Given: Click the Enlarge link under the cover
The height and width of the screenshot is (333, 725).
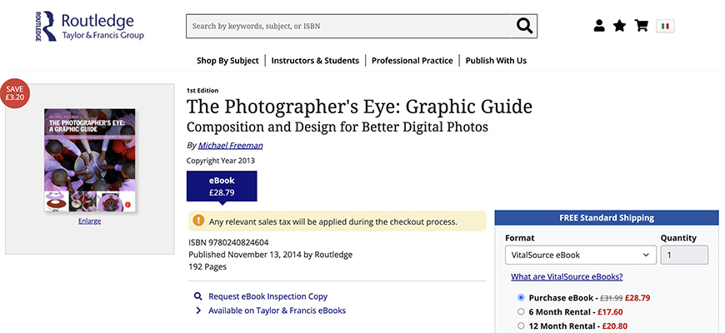Looking at the screenshot, I should [90, 221].
